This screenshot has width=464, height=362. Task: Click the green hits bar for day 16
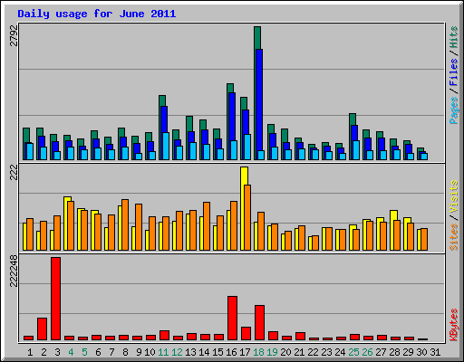point(230,88)
